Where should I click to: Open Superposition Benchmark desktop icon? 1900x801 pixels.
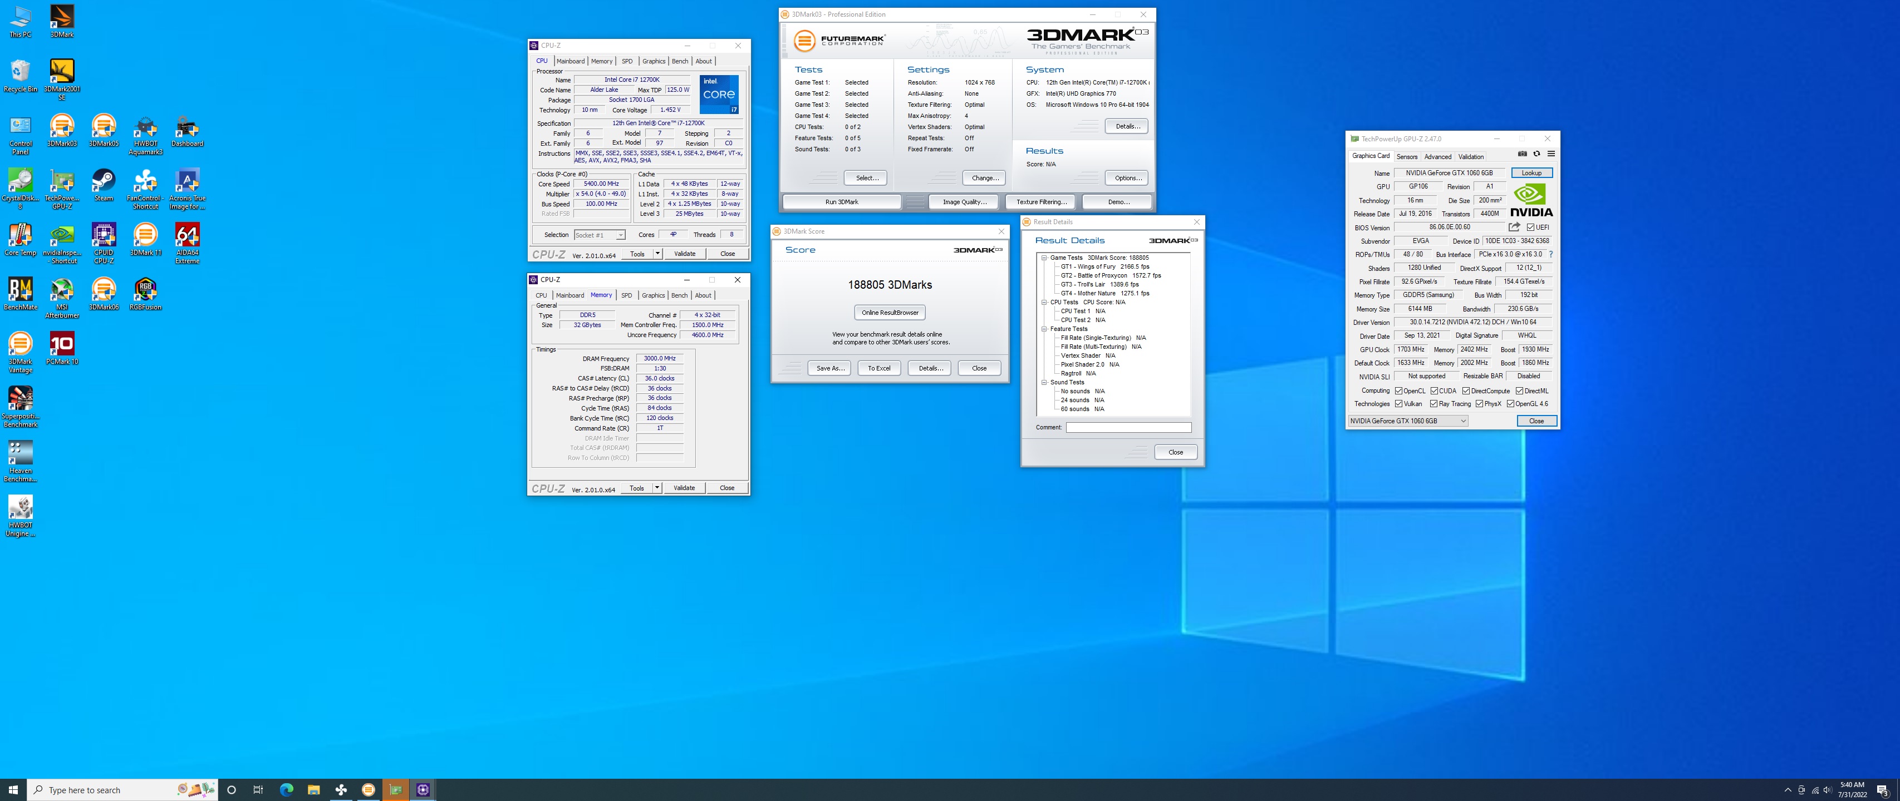[21, 407]
